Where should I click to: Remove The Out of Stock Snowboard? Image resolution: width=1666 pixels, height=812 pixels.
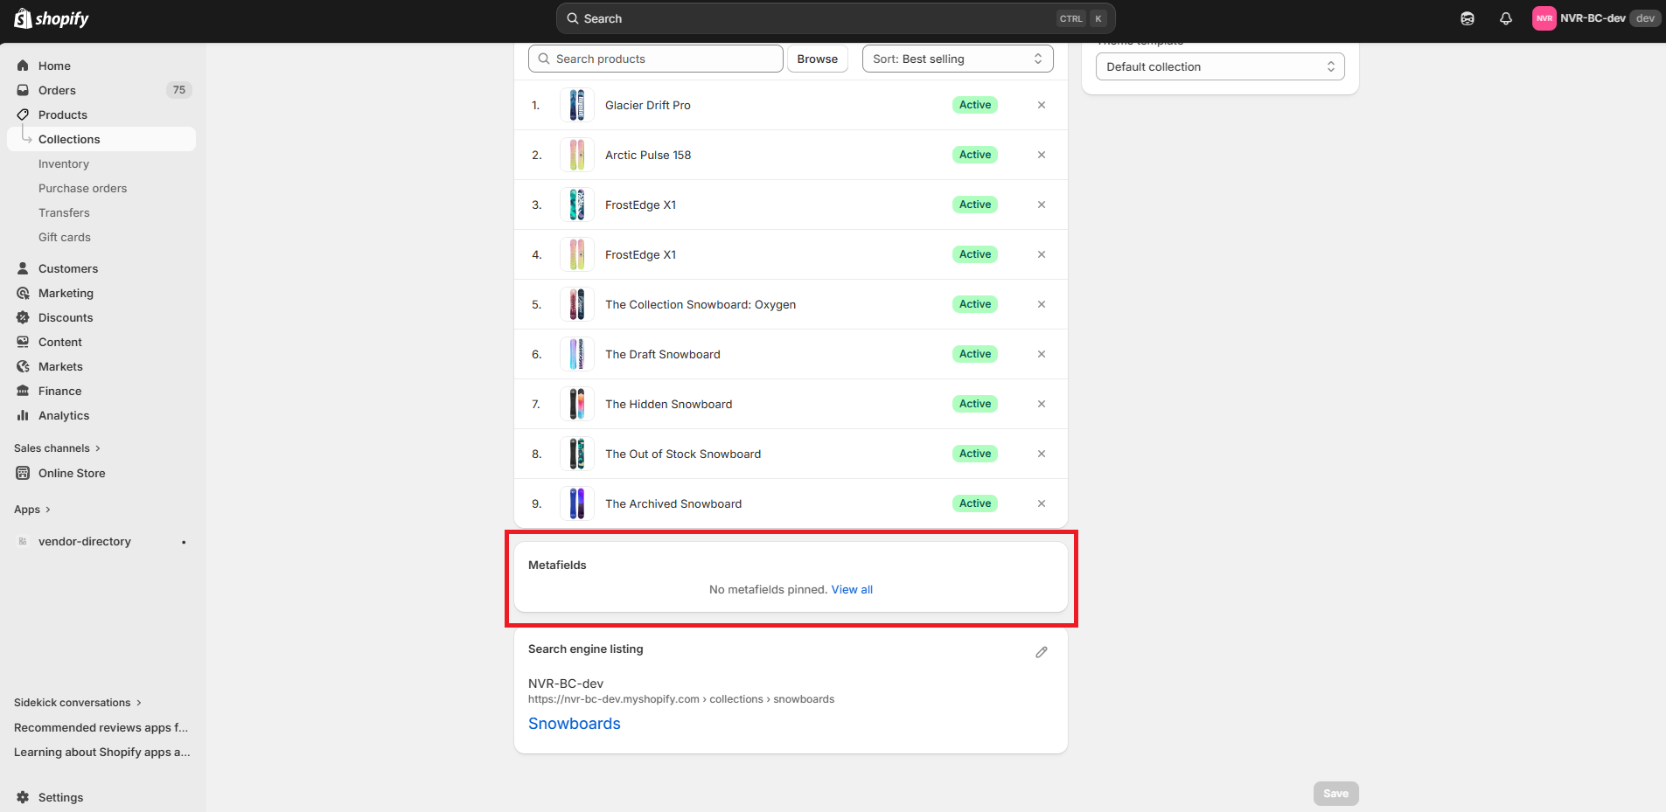click(1042, 454)
